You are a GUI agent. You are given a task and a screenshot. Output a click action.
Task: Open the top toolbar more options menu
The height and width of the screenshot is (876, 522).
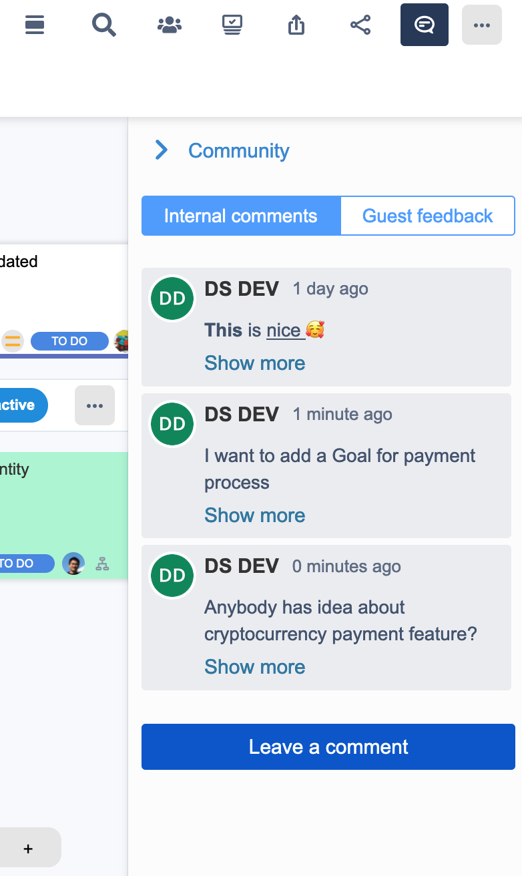481,25
